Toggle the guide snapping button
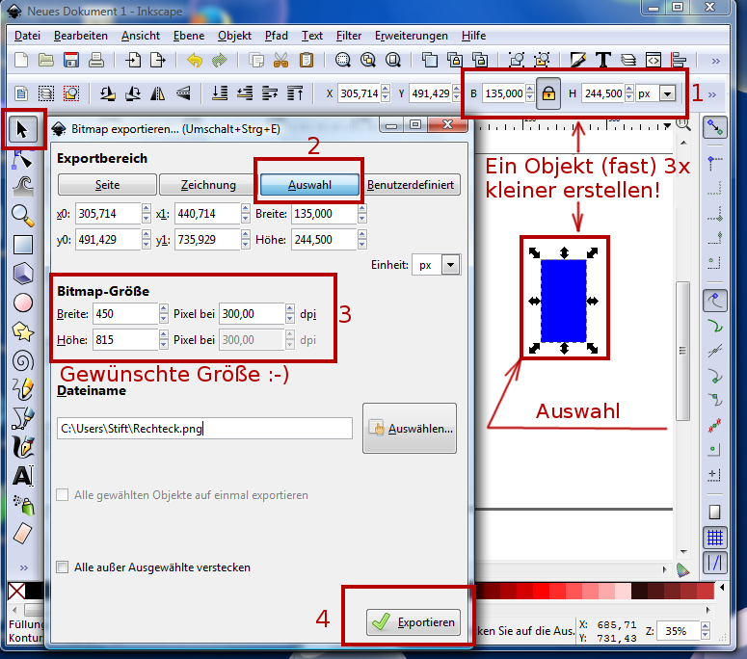The image size is (747, 659). pos(715,563)
